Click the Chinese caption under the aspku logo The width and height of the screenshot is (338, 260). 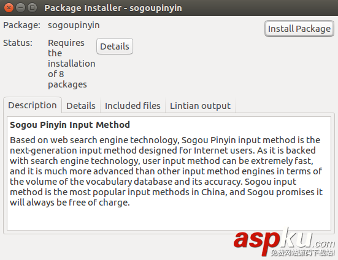coord(302,252)
